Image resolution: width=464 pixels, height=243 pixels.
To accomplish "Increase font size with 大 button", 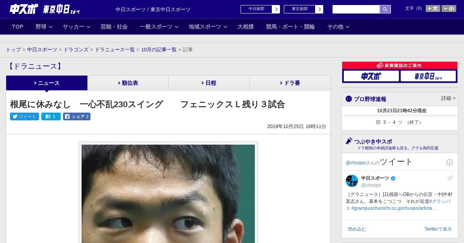I will (x=433, y=8).
